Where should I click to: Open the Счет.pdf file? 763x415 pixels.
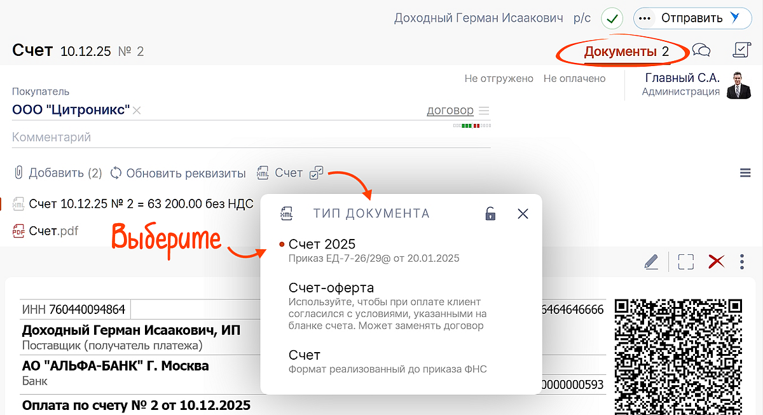click(x=53, y=231)
